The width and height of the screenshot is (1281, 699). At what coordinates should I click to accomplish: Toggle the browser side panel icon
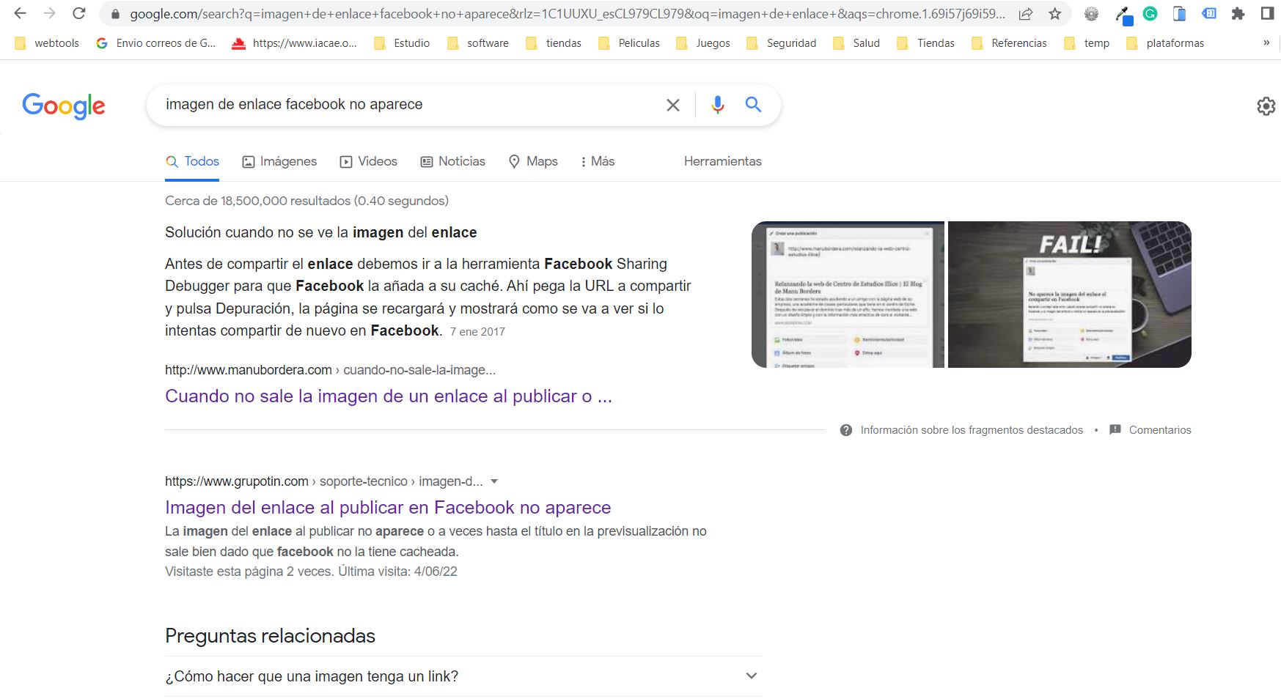1267,13
